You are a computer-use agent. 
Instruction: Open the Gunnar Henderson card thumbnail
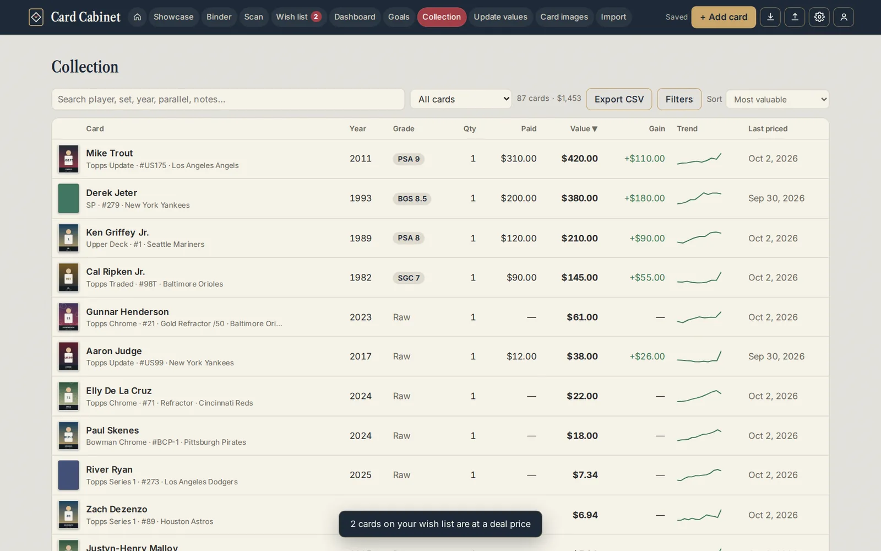pyautogui.click(x=69, y=317)
